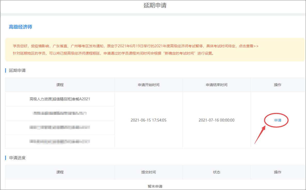This screenshot has width=306, height=190.
Task: Click the 提交时间 column header
Action: point(149,172)
